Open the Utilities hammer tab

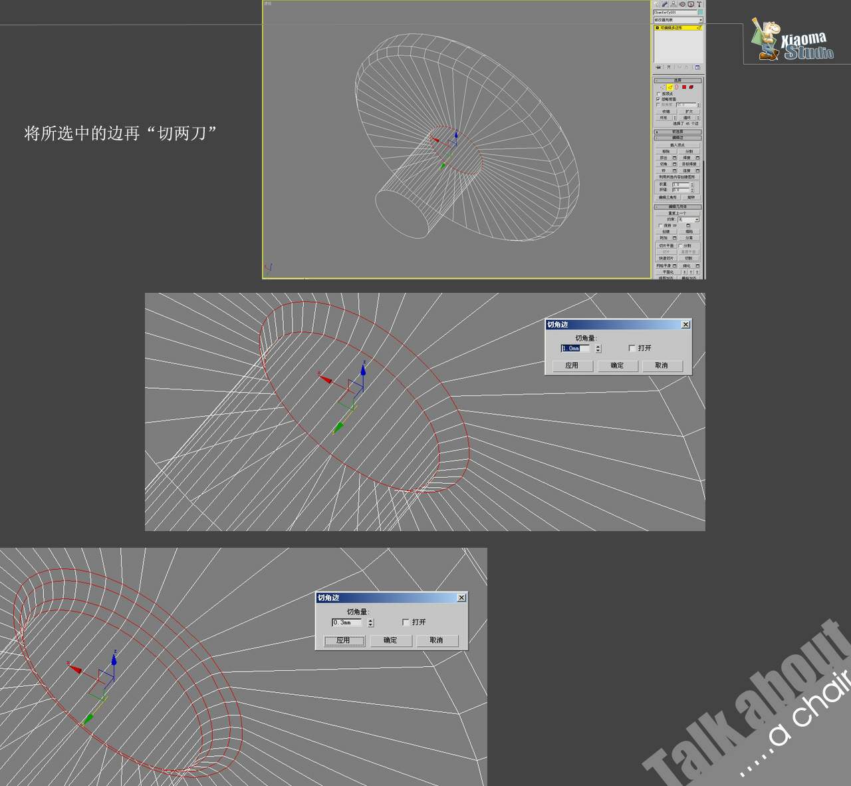click(x=699, y=4)
